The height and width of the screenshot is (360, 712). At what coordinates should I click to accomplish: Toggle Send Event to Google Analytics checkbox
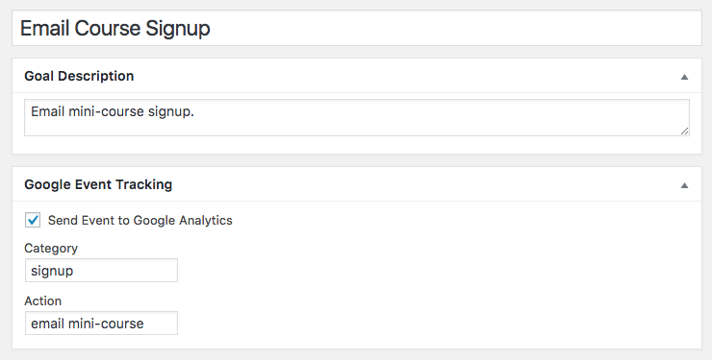[33, 220]
